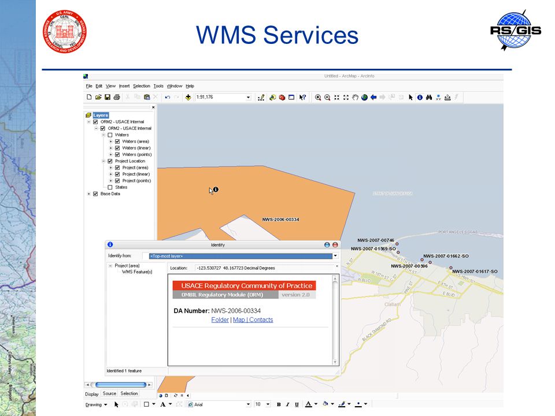The width and height of the screenshot is (555, 416).
Task: Open the File menu
Action: (89, 86)
